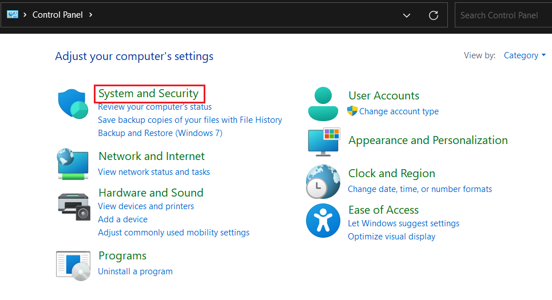The height and width of the screenshot is (300, 552).
Task: Open the View by Category dropdown
Action: point(525,55)
